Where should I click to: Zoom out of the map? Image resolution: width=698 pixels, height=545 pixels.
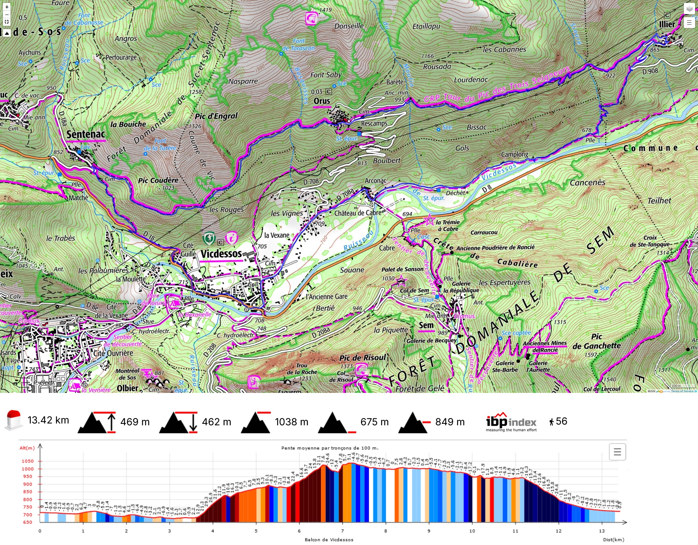[7, 15]
